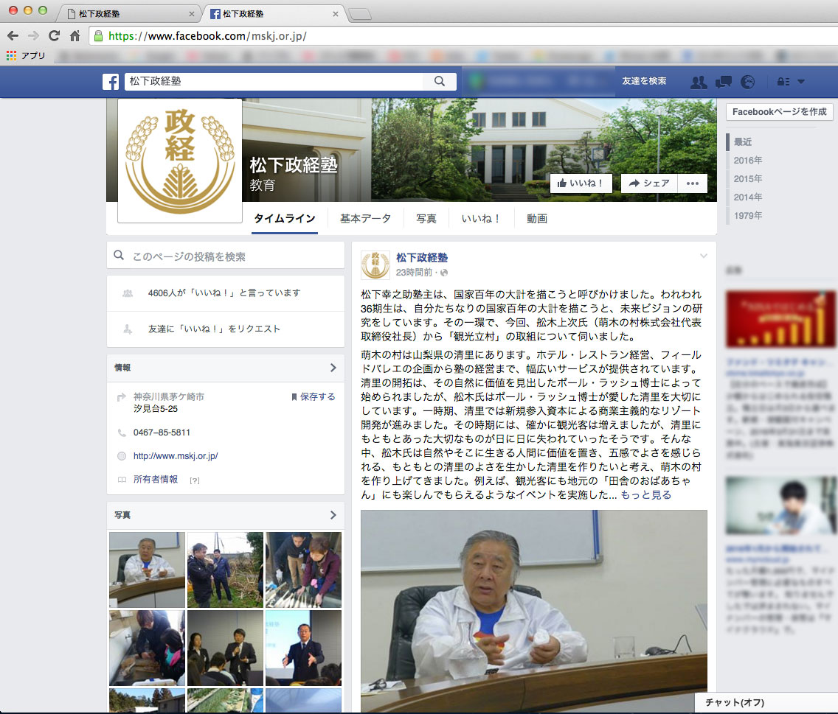Click 保存する bookmark link
838x714 pixels.
(x=314, y=396)
